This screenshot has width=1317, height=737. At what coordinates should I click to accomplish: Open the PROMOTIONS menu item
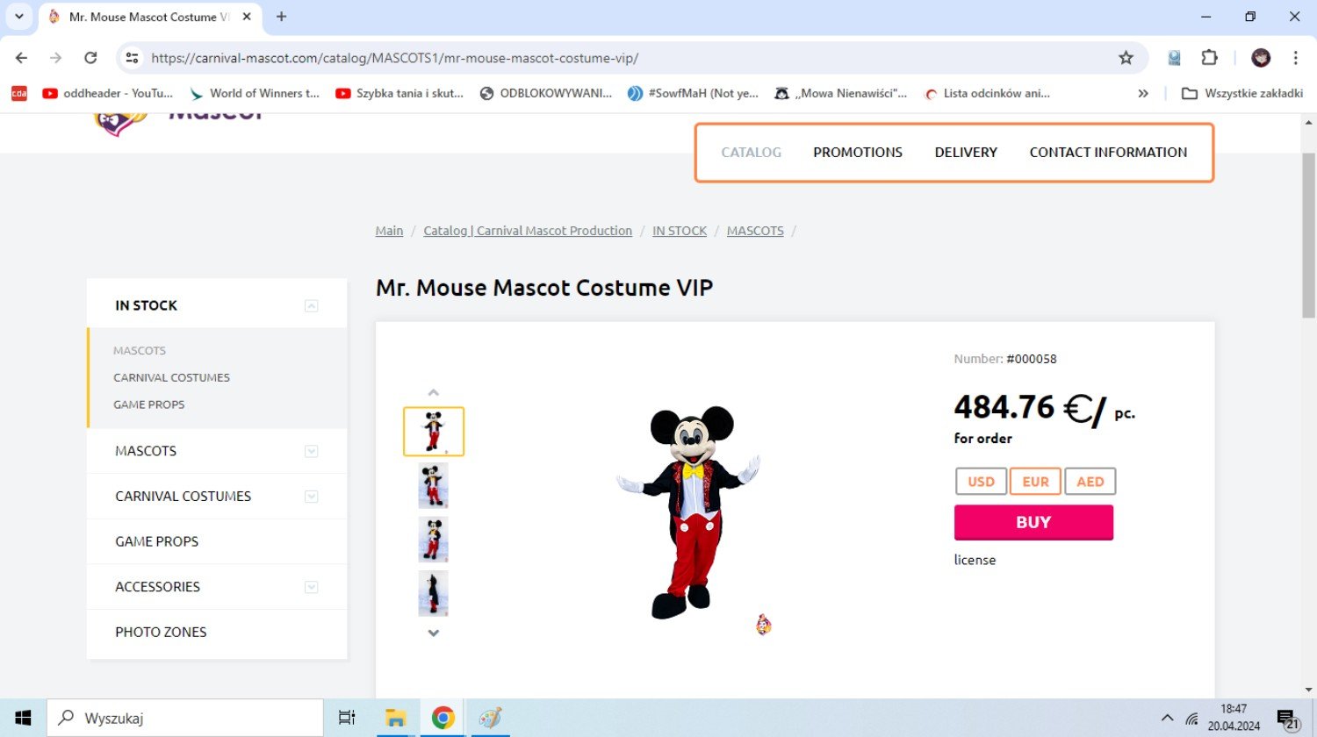point(858,152)
